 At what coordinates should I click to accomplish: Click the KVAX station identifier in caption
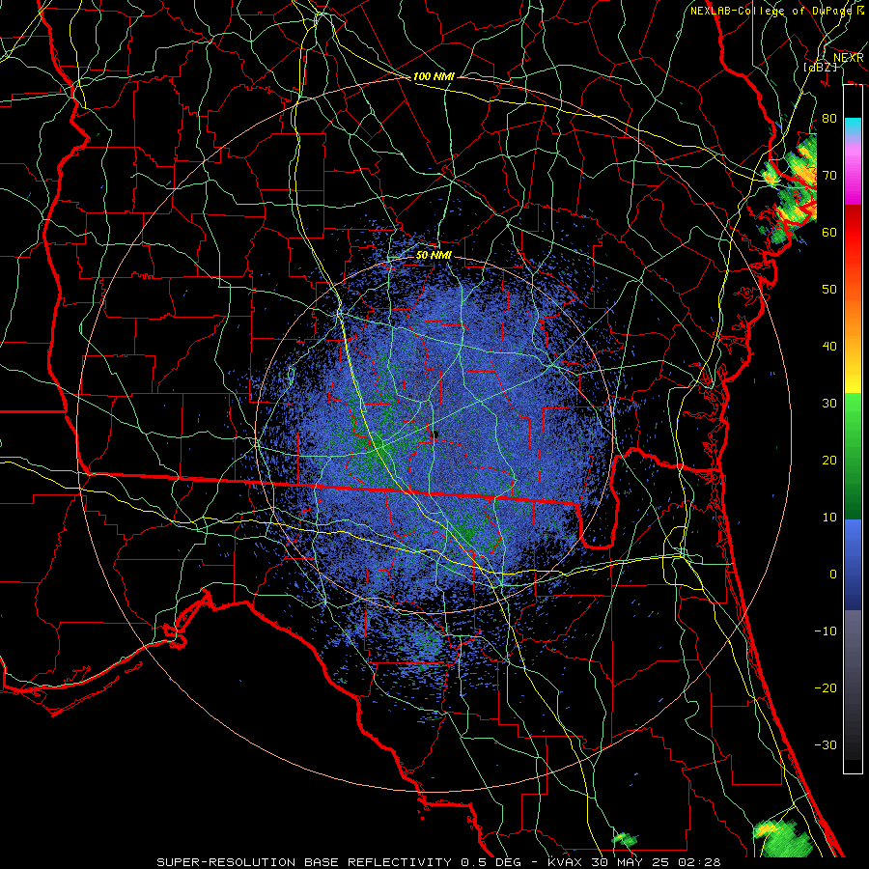point(565,862)
